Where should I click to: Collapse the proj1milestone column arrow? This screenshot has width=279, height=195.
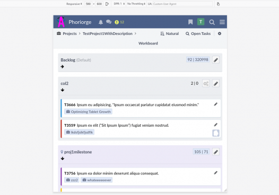[63, 158]
